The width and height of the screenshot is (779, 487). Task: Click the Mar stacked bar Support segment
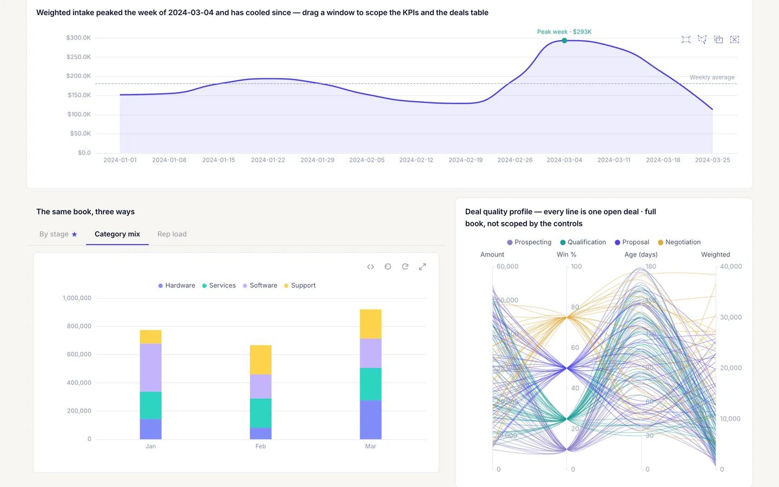[371, 324]
